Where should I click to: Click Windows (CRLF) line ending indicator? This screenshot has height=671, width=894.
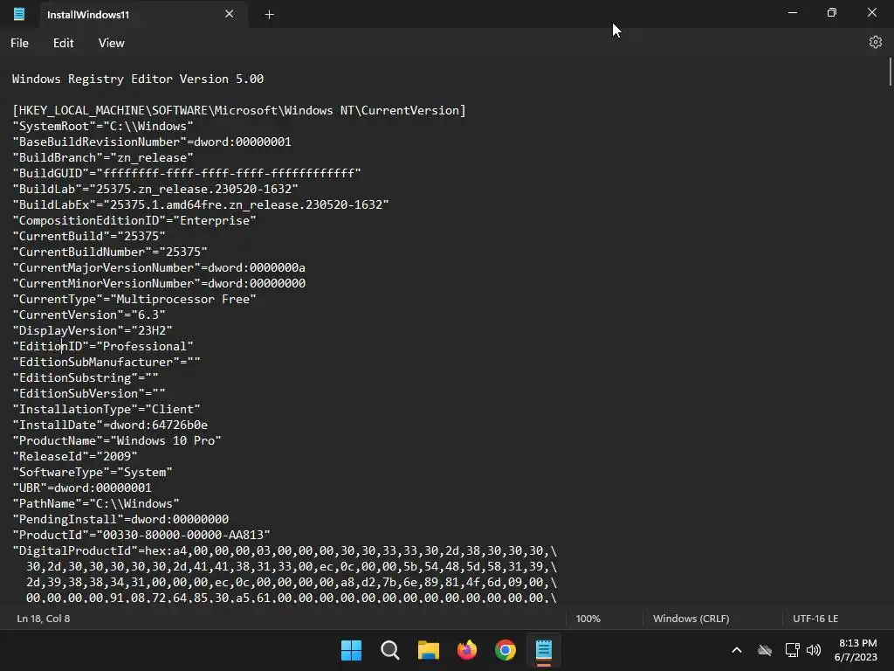coord(691,619)
